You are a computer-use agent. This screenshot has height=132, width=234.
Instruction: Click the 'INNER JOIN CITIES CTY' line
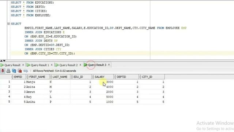pos(43,49)
